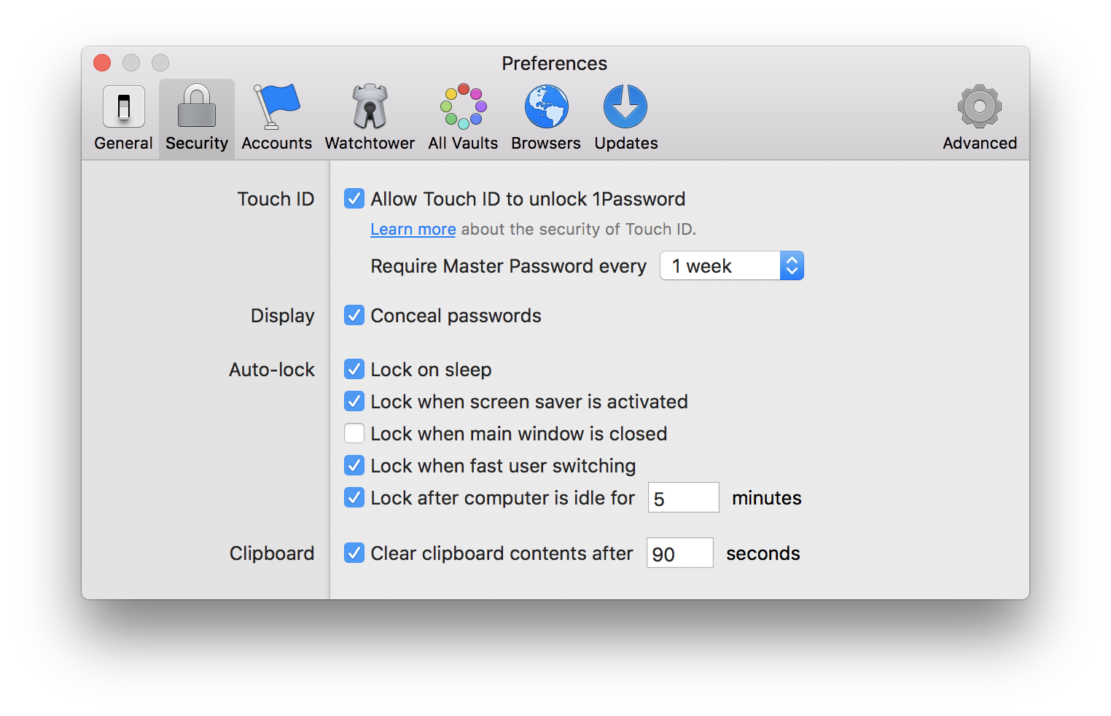
Task: Open the Require Master Password every dropdown
Action: [731, 266]
